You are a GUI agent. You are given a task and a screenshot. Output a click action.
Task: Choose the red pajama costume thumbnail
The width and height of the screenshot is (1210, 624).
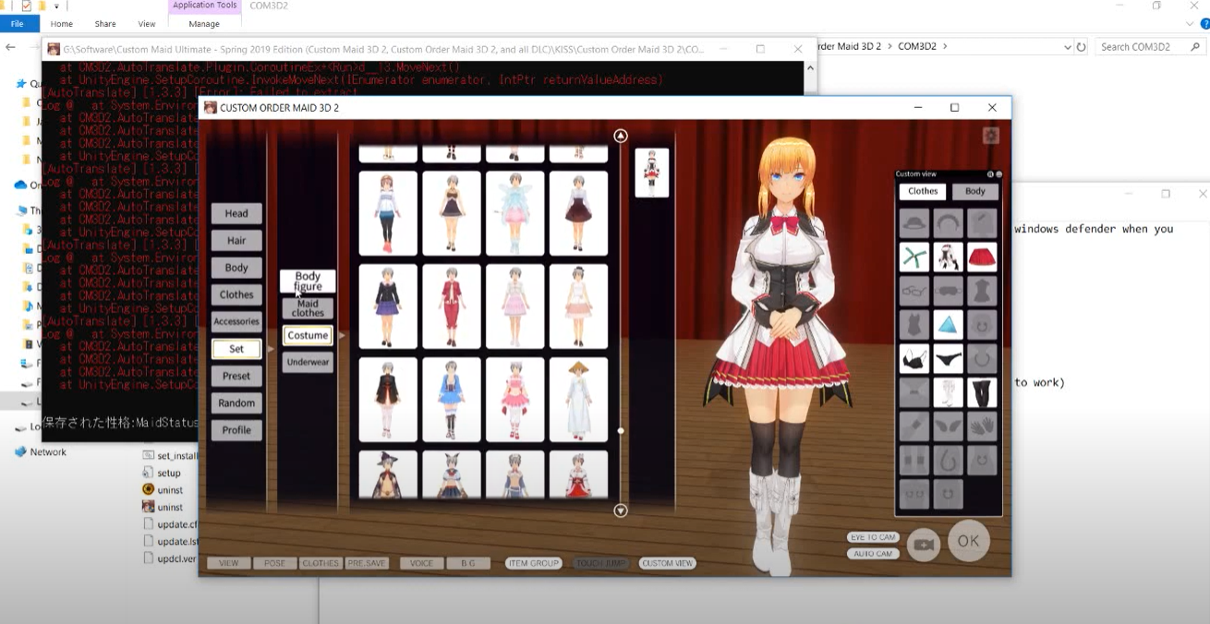click(452, 306)
